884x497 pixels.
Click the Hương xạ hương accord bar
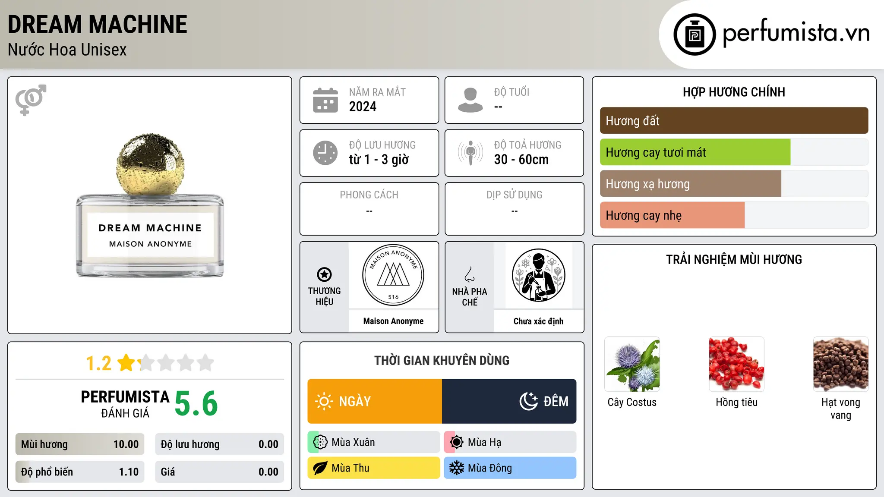coord(734,184)
